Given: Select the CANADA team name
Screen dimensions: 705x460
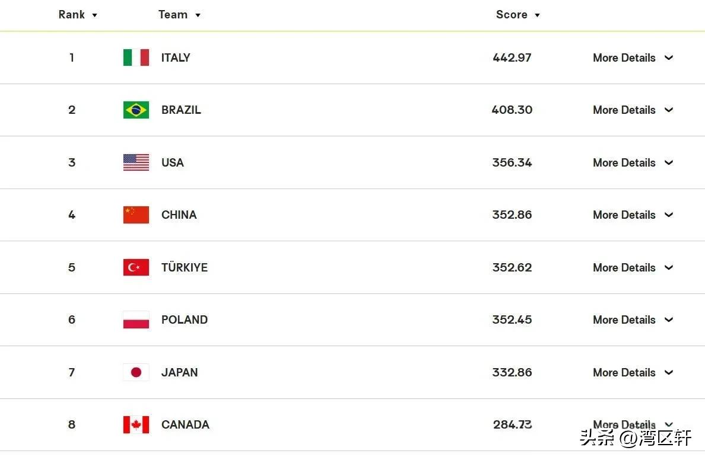Looking at the screenshot, I should pos(185,425).
